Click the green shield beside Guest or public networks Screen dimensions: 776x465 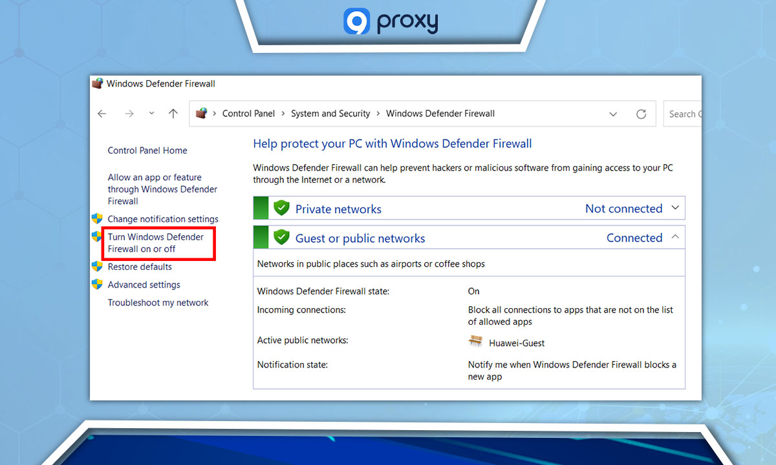(281, 238)
